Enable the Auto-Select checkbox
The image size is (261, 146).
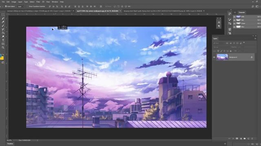(6, 6)
